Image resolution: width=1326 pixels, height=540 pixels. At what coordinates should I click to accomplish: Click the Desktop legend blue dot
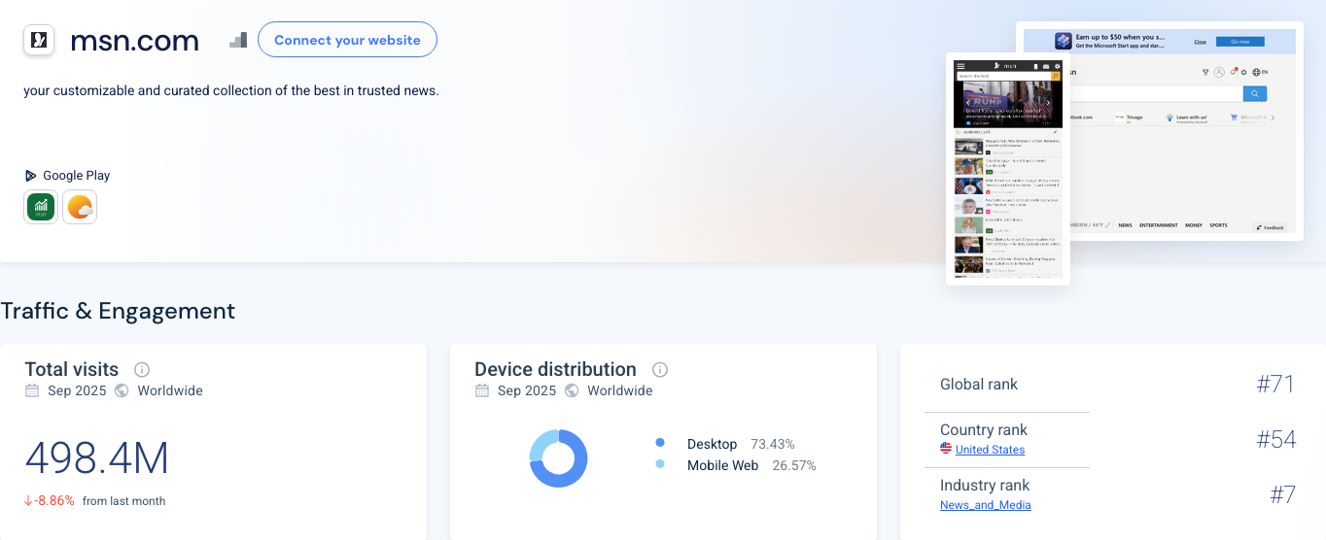tap(660, 443)
